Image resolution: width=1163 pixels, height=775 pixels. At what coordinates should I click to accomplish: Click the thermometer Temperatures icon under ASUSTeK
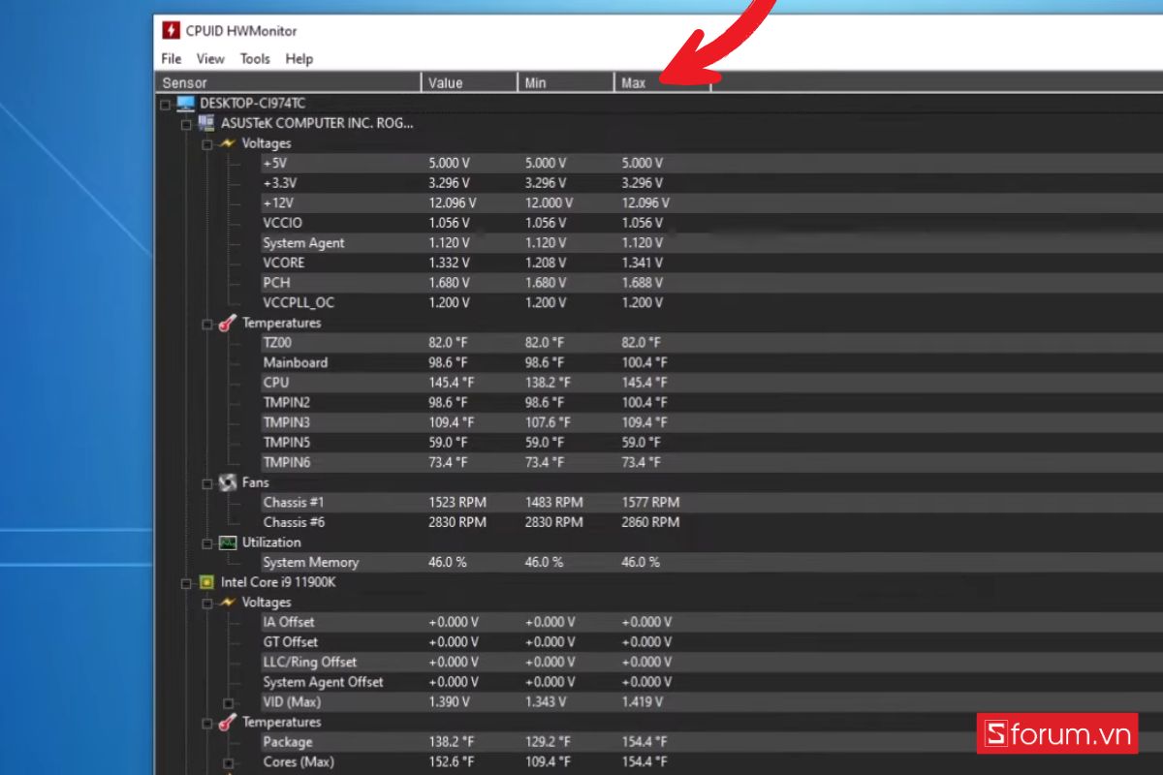point(228,323)
